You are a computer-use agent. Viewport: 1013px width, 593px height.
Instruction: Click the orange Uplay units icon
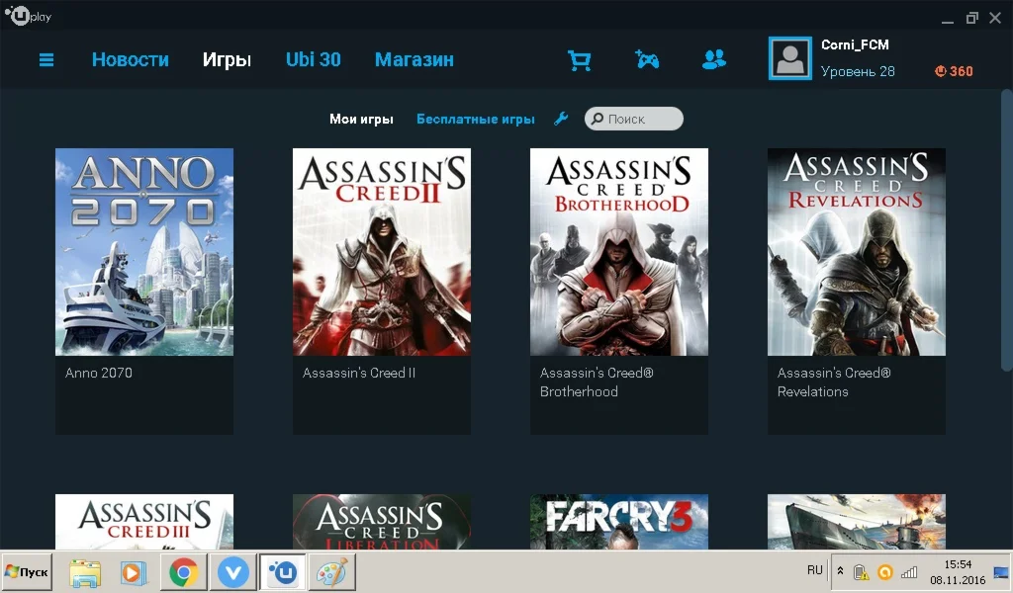click(x=941, y=71)
